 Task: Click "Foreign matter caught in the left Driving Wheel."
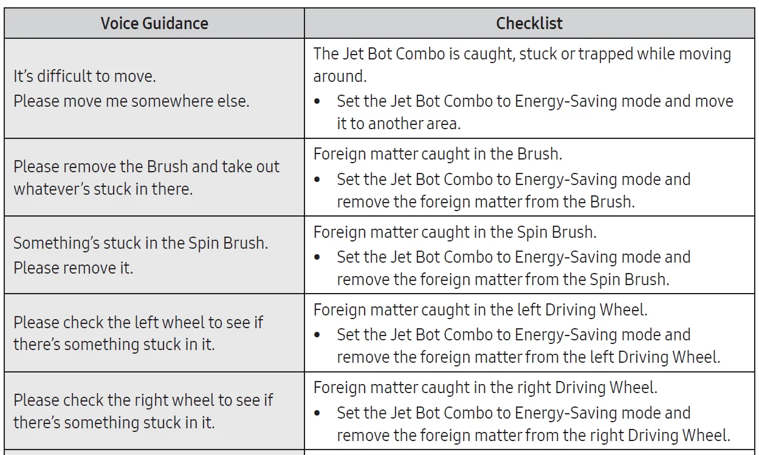click(x=480, y=309)
